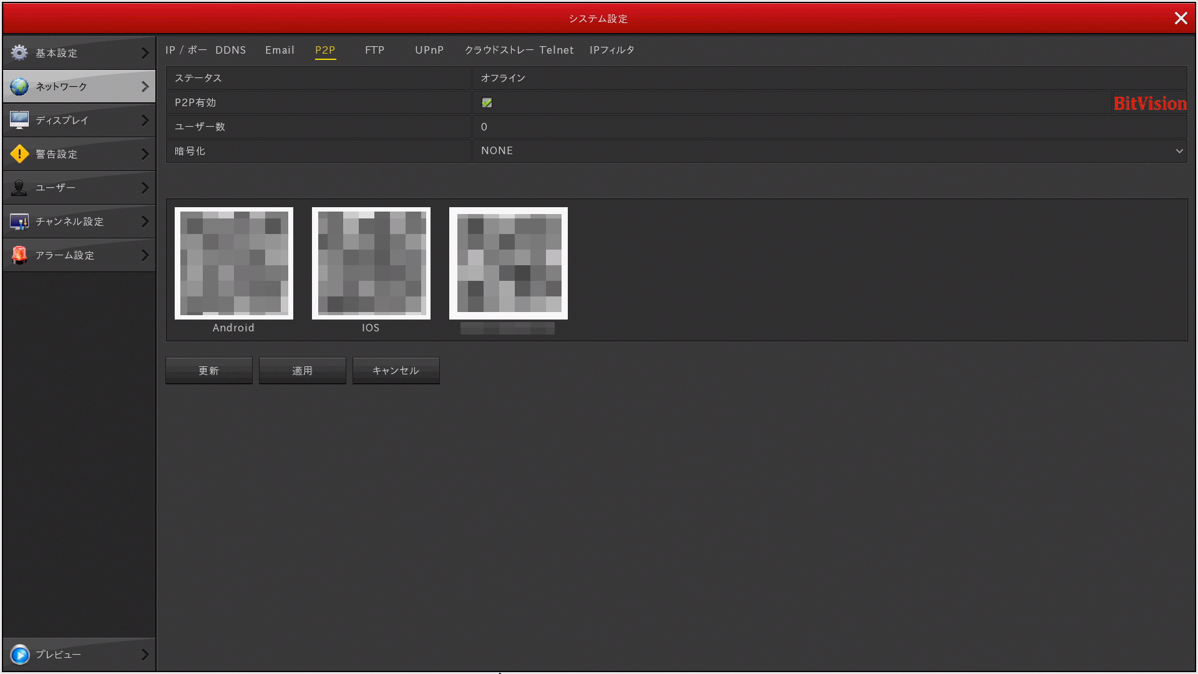
Task: Expand アラーム設定 chevron arrow
Action: tap(145, 255)
